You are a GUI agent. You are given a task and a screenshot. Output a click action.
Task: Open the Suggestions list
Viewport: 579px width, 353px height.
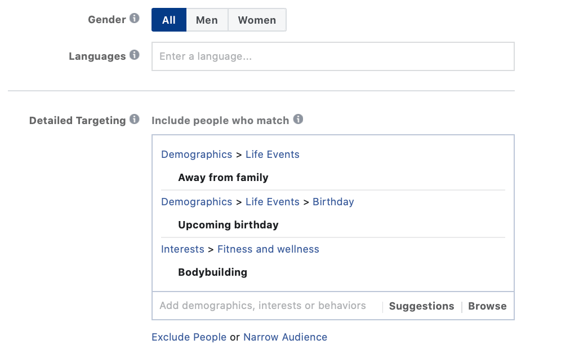coord(421,306)
